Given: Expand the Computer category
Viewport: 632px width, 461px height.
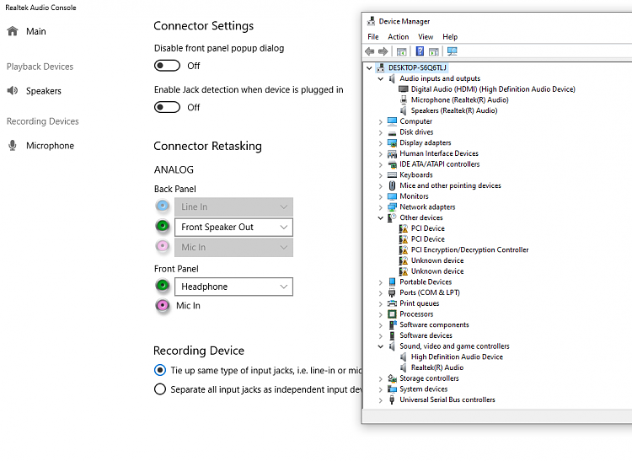Looking at the screenshot, I should [381, 121].
